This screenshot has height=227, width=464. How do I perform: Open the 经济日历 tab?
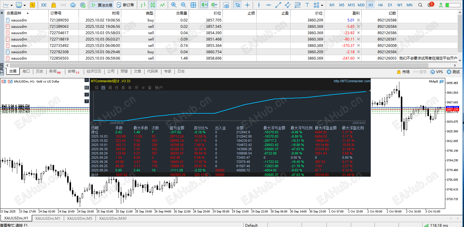coord(94,71)
